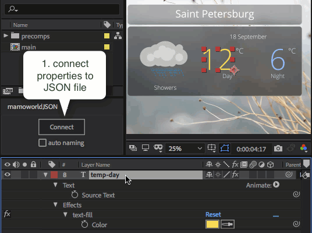Click Always Preview This View icon
Viewport: 312px width, 233px height.
pyautogui.click(x=133, y=148)
